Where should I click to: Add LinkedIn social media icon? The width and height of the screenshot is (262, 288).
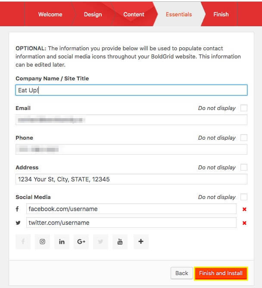click(x=62, y=242)
